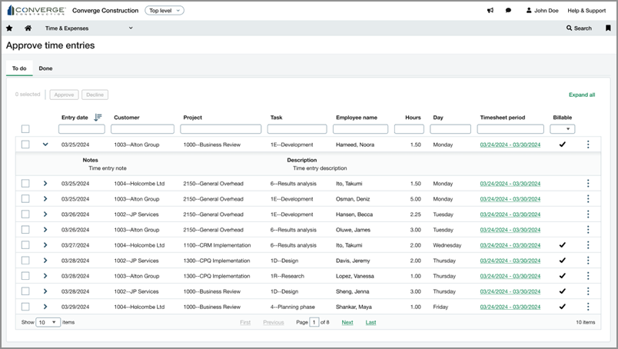Select the checkbox for the Hameed, Noora entry

[x=25, y=144]
